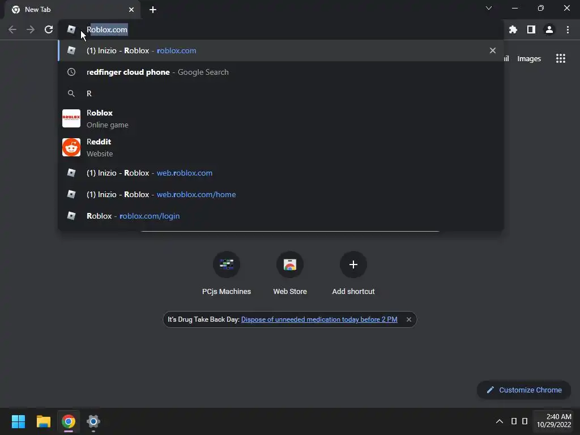Select the New Tab tab
580x435 pixels.
tap(72, 10)
